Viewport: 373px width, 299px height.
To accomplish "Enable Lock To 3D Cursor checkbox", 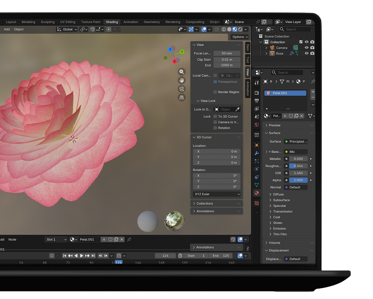I will click(x=215, y=116).
